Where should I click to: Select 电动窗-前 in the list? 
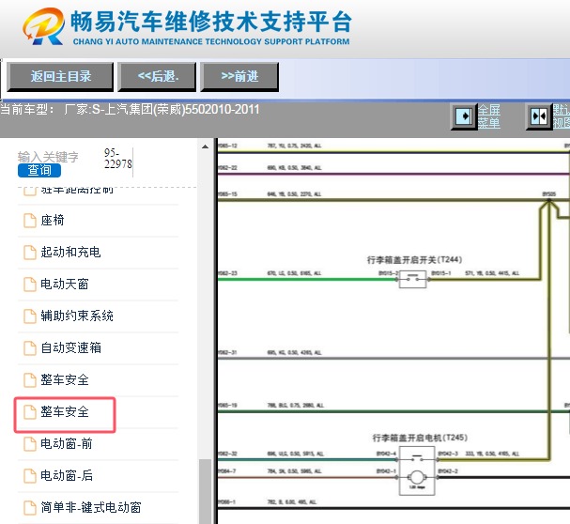point(67,443)
